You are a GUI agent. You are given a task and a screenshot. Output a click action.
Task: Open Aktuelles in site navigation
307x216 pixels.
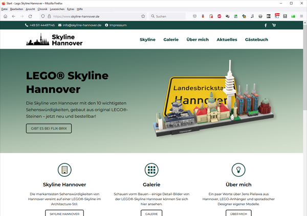pos(227,40)
